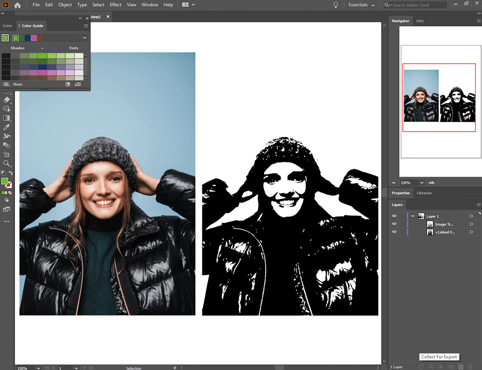Select the draw mode icon
This screenshot has width=482, height=370.
click(x=7, y=200)
